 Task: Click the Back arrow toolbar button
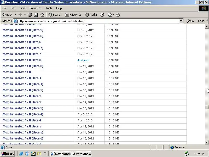(x=7, y=15)
